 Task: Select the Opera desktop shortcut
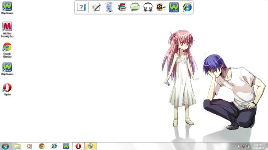pyautogui.click(x=7, y=89)
